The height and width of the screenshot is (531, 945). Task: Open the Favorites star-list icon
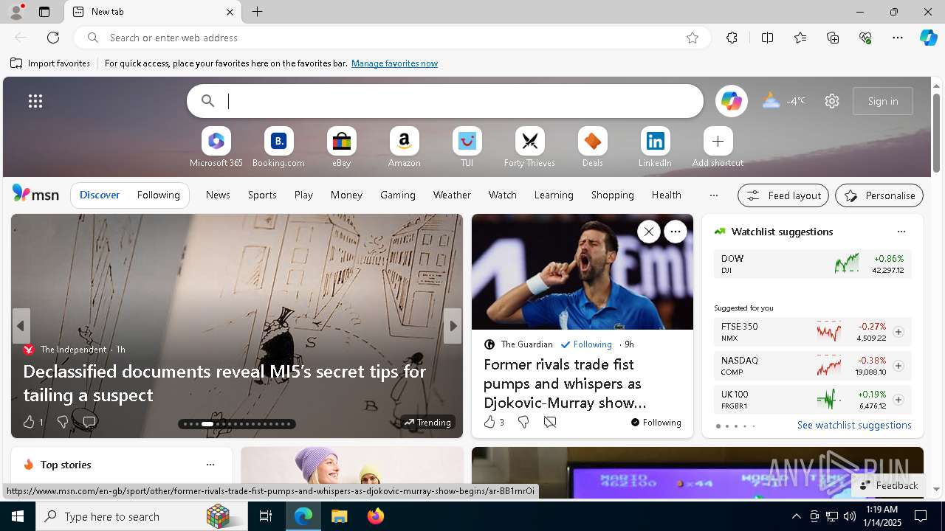800,38
